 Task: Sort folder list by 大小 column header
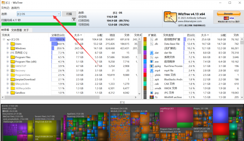pos(78,35)
